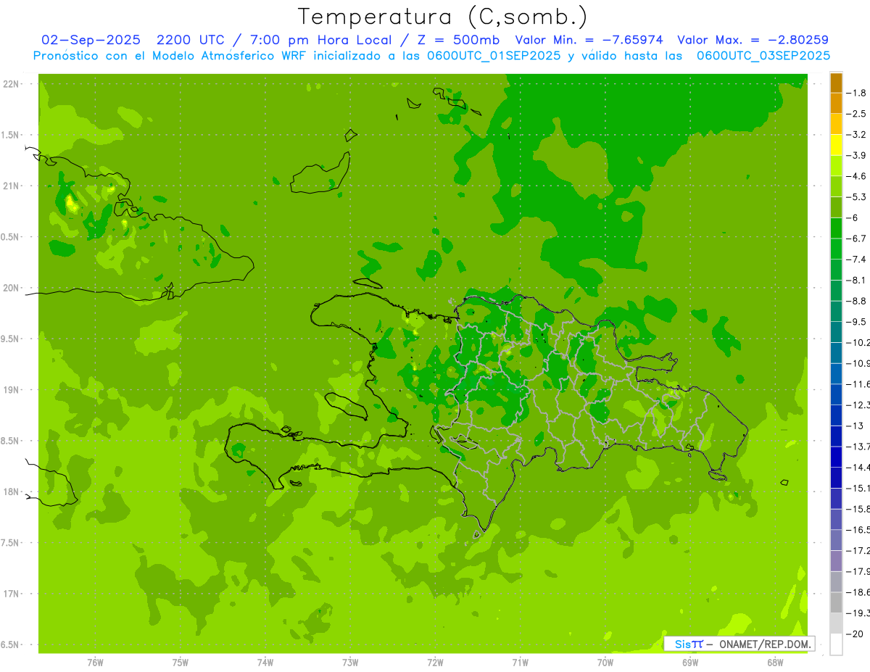Click colorbar swatch between -1.8 and -2.5
The width and height of the screenshot is (870, 672).
click(x=836, y=104)
